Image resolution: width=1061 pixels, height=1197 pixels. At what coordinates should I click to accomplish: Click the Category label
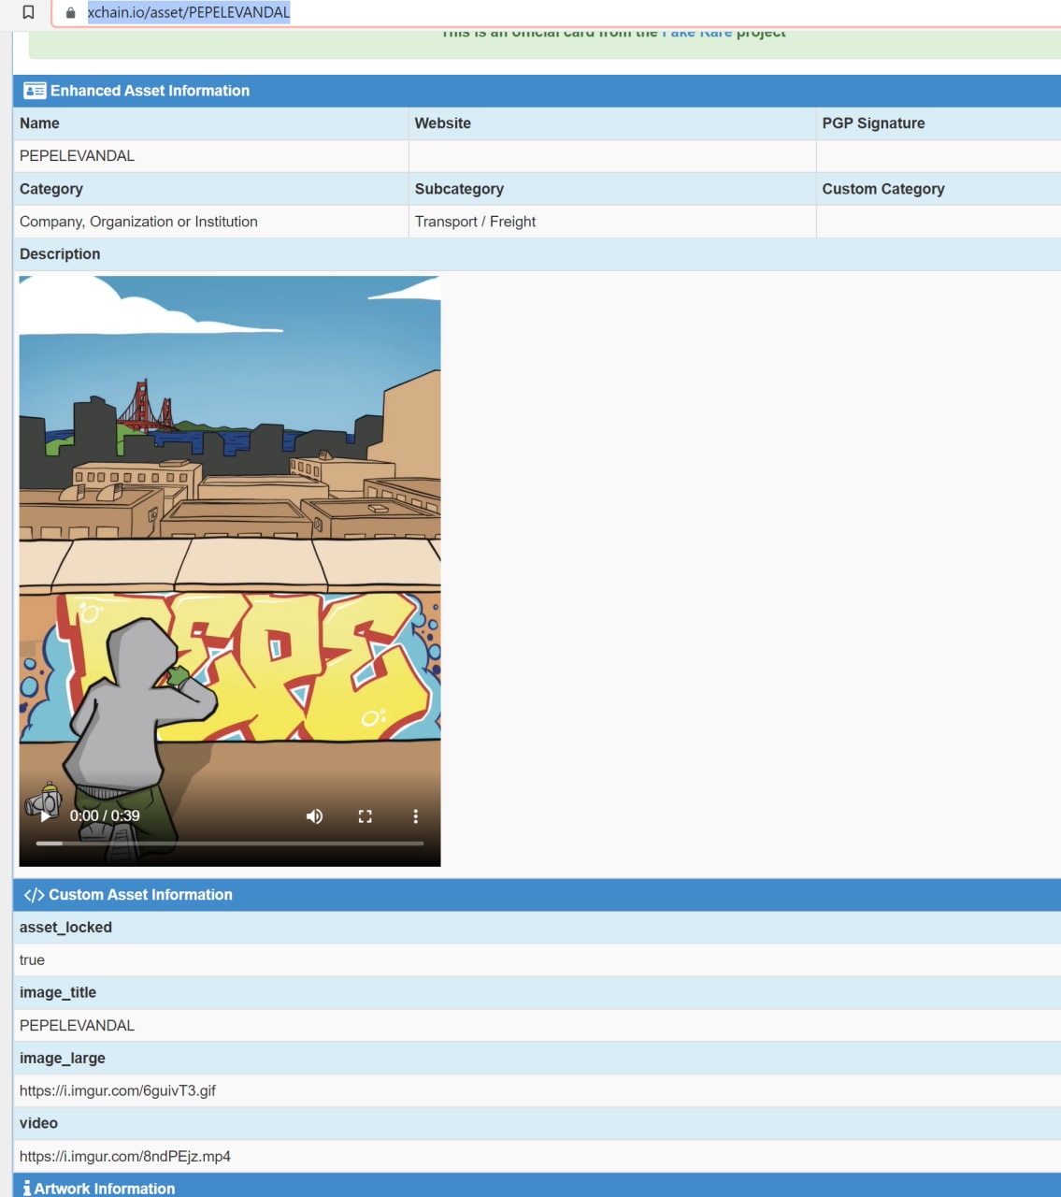coord(51,189)
